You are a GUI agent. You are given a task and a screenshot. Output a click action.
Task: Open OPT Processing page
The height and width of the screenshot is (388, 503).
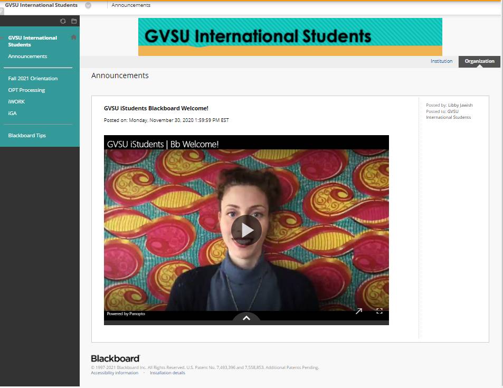(26, 90)
